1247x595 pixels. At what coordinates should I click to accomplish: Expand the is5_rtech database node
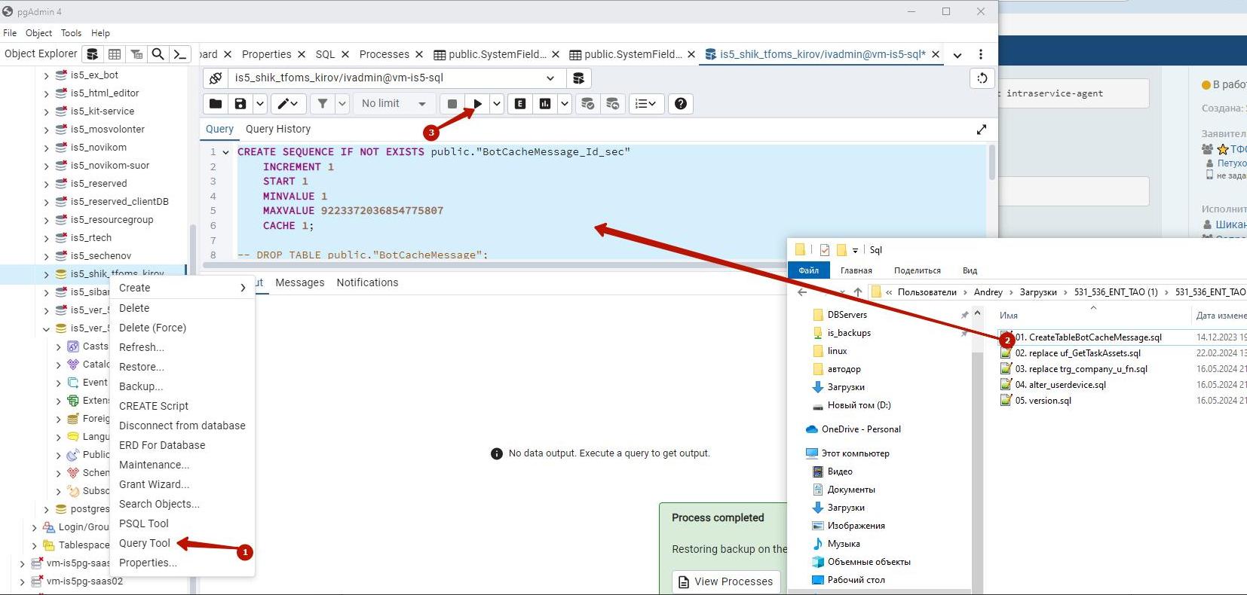pyautogui.click(x=46, y=238)
